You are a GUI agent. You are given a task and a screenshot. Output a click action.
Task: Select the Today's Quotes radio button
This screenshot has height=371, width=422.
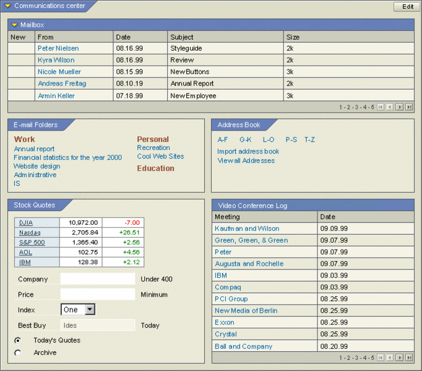tap(17, 340)
